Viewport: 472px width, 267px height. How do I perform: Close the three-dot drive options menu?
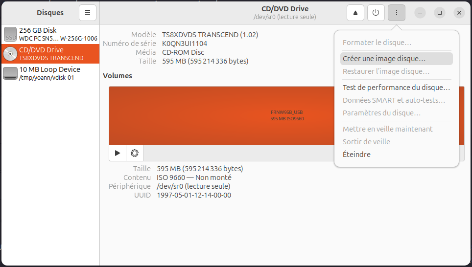396,13
